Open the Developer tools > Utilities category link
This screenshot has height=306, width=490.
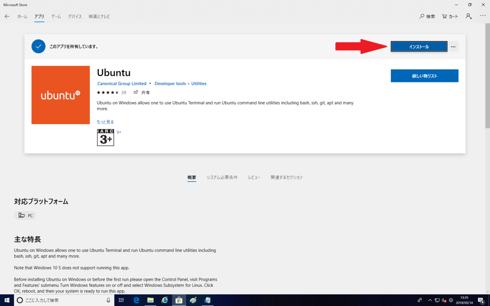180,84
